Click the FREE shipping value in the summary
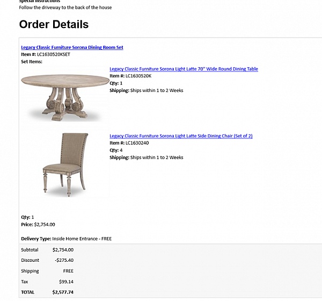Image resolution: width=322 pixels, height=301 pixels. pos(68,271)
